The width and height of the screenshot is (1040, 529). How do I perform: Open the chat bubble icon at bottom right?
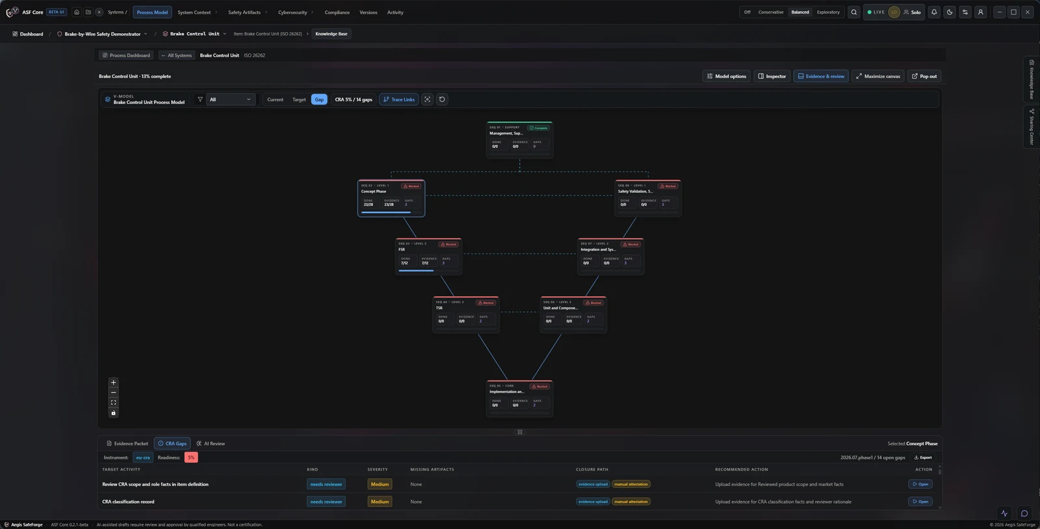1024,513
